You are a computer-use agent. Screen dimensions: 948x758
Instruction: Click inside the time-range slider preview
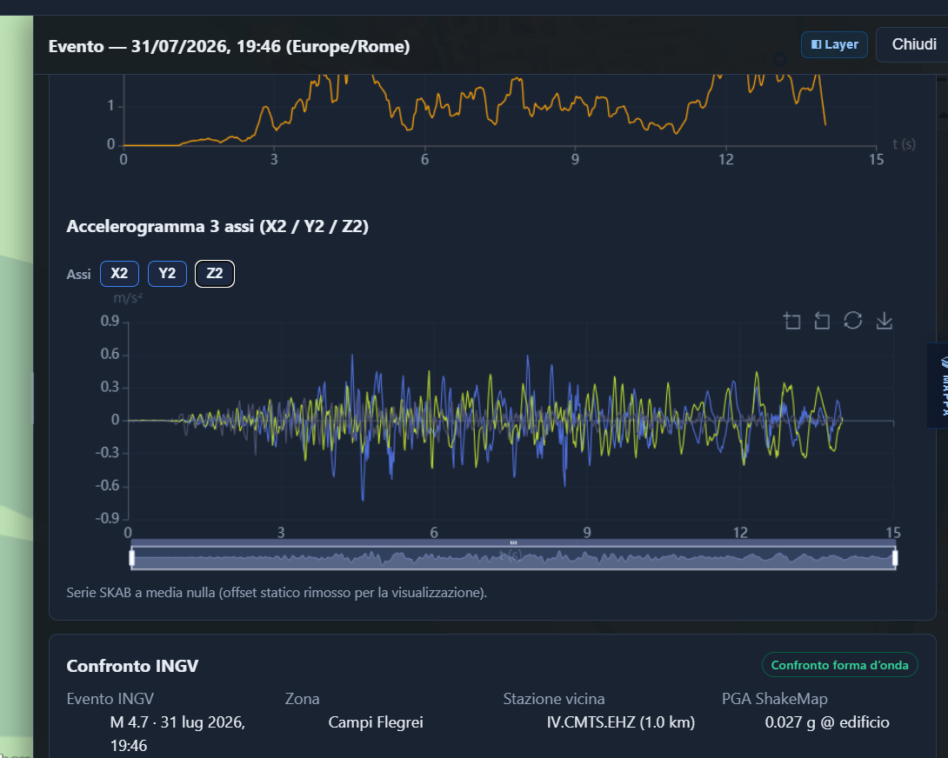pyautogui.click(x=513, y=558)
